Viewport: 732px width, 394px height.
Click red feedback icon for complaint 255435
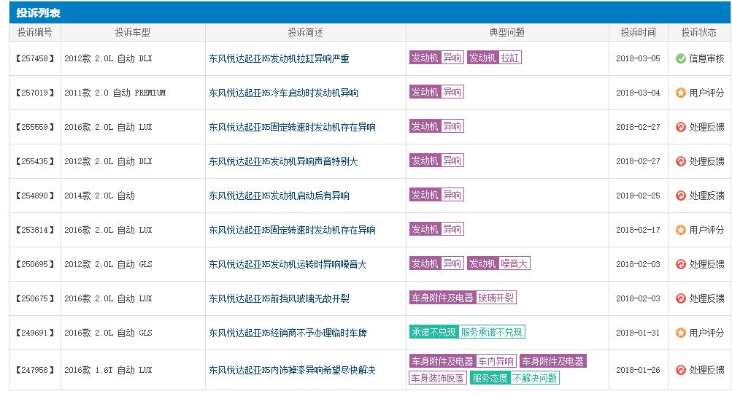pyautogui.click(x=681, y=161)
